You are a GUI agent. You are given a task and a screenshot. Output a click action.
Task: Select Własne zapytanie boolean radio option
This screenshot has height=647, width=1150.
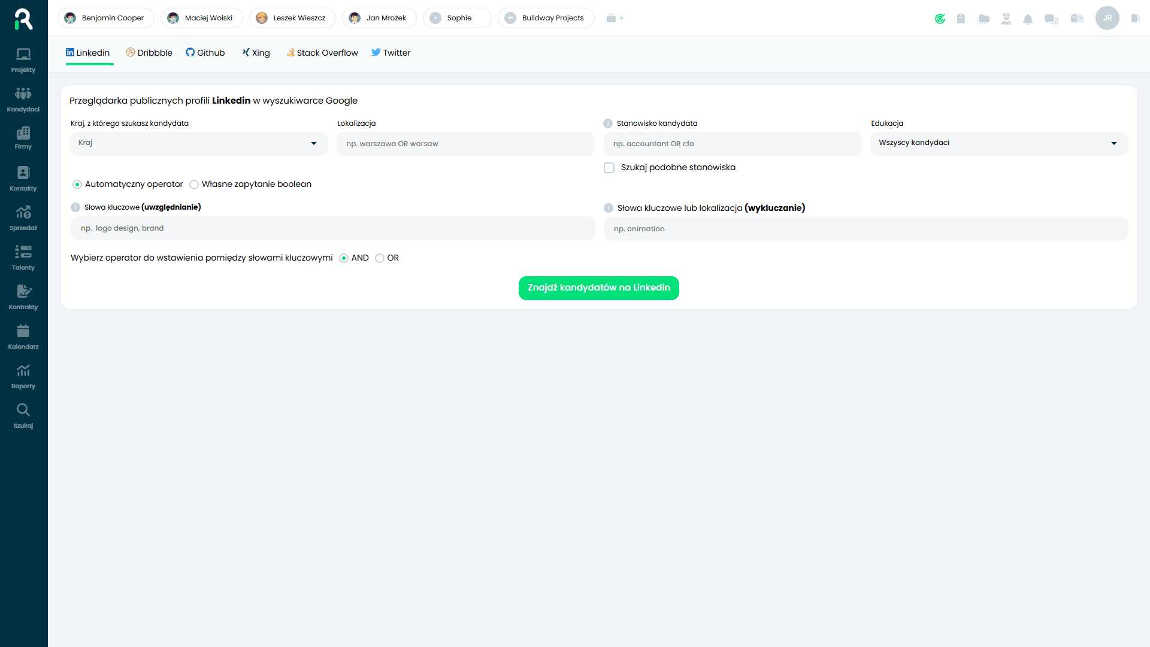194,185
